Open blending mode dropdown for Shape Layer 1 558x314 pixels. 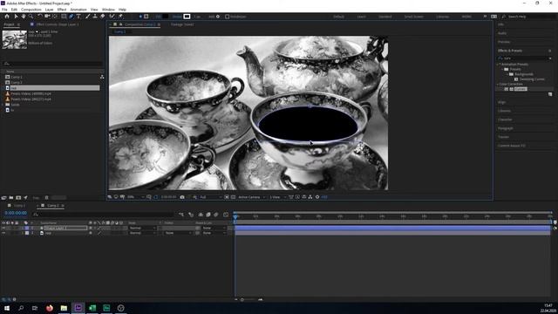coord(142,228)
